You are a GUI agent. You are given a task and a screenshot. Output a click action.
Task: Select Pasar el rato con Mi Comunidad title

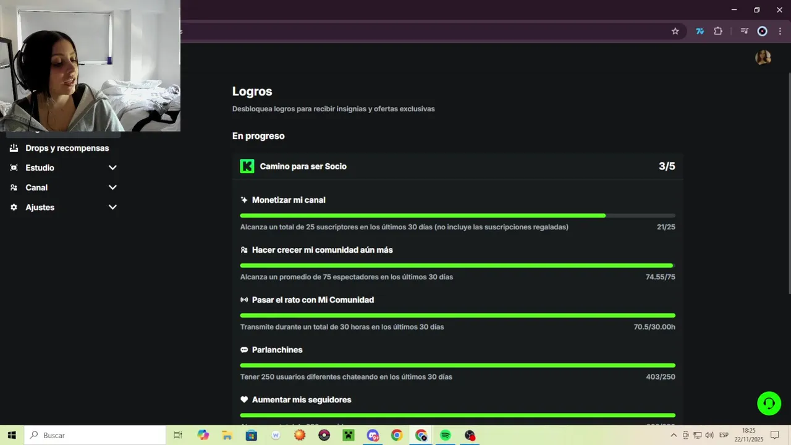313,300
